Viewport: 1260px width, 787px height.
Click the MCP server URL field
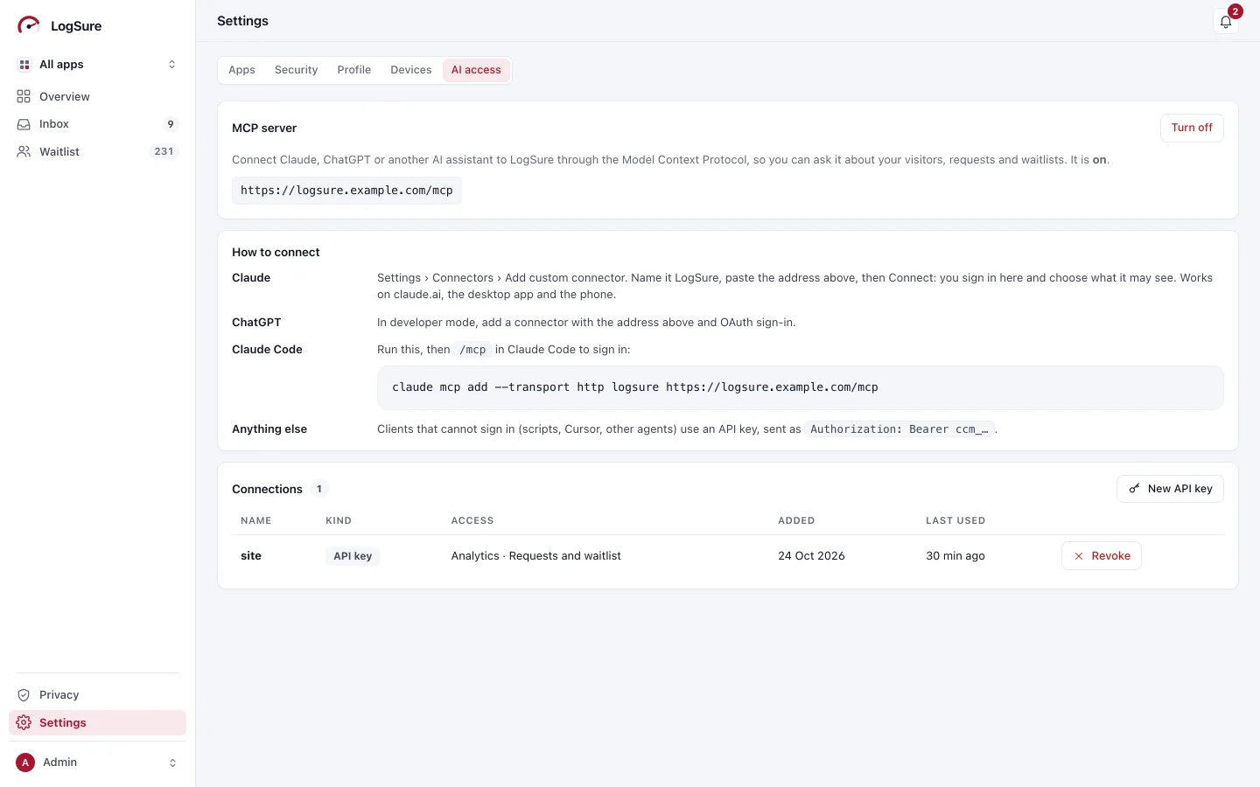click(346, 191)
